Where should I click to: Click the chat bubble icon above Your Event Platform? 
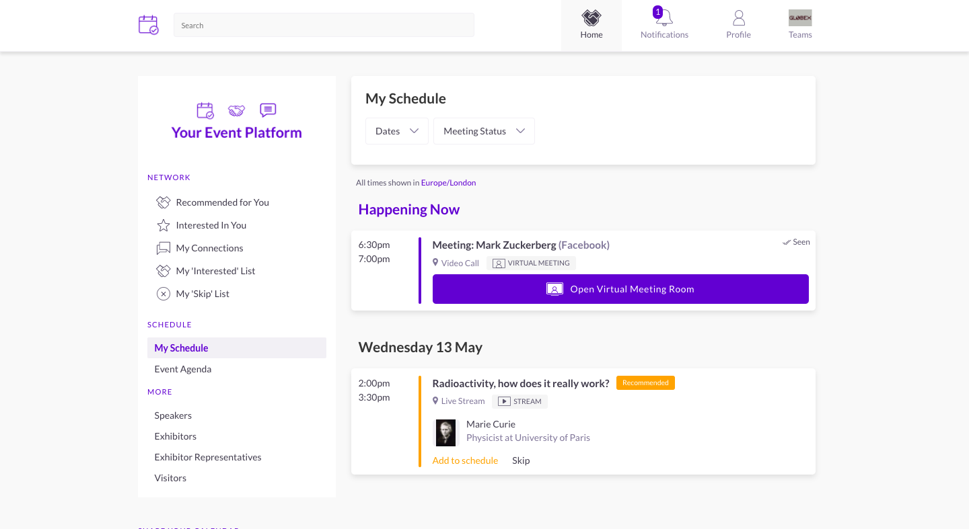click(x=268, y=110)
